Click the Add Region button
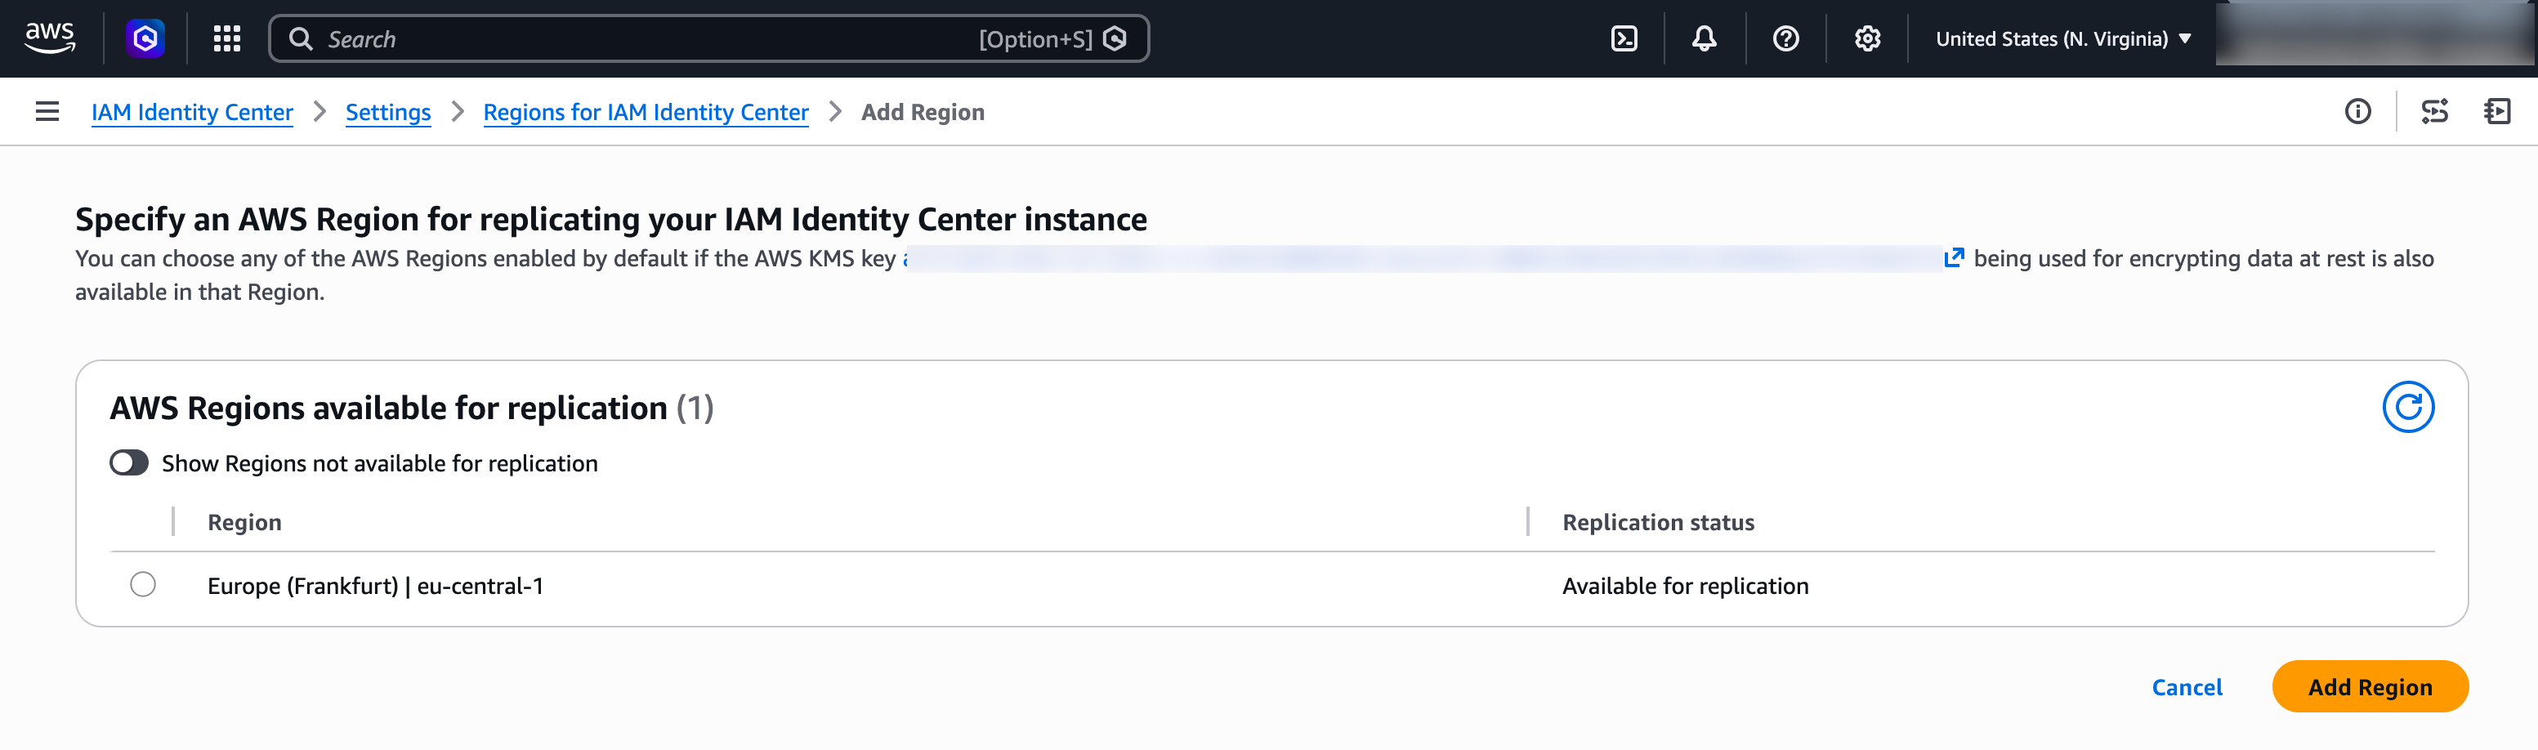The height and width of the screenshot is (750, 2538). pyautogui.click(x=2370, y=686)
